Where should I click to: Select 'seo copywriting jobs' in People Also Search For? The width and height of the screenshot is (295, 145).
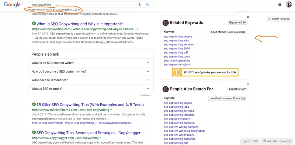(176, 107)
